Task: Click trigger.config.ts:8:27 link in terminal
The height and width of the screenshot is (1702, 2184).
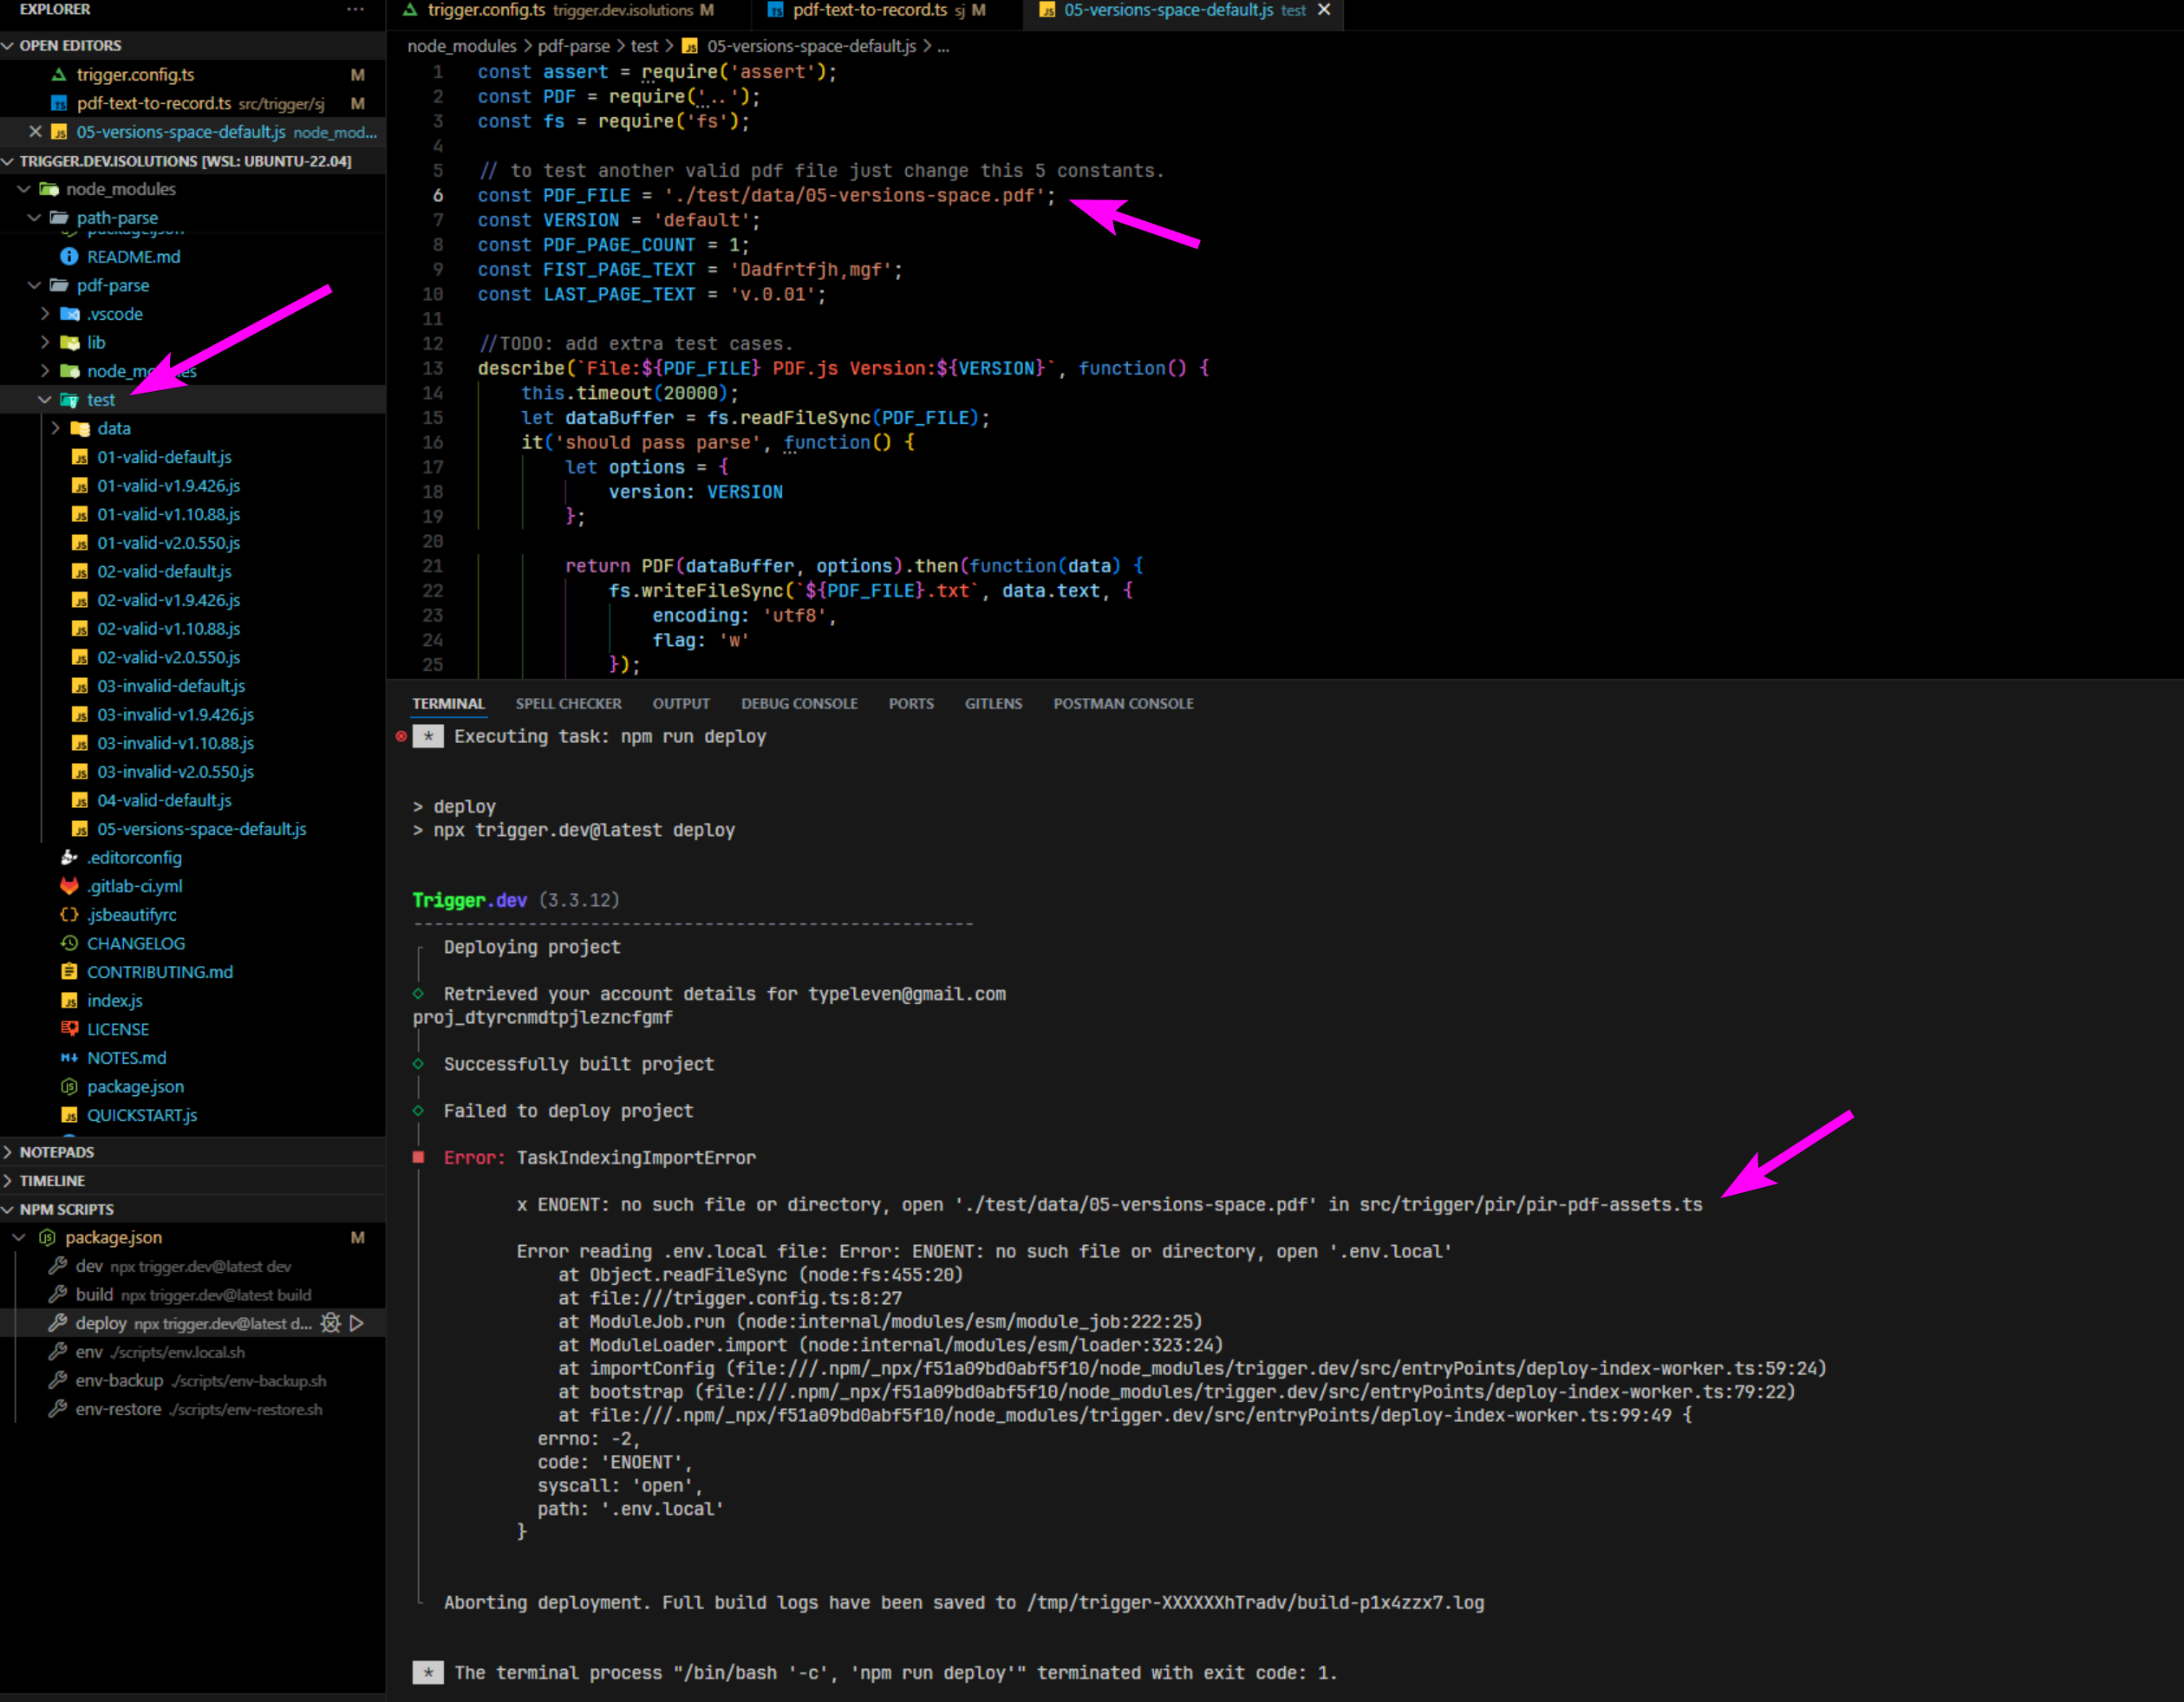Action: [746, 1298]
